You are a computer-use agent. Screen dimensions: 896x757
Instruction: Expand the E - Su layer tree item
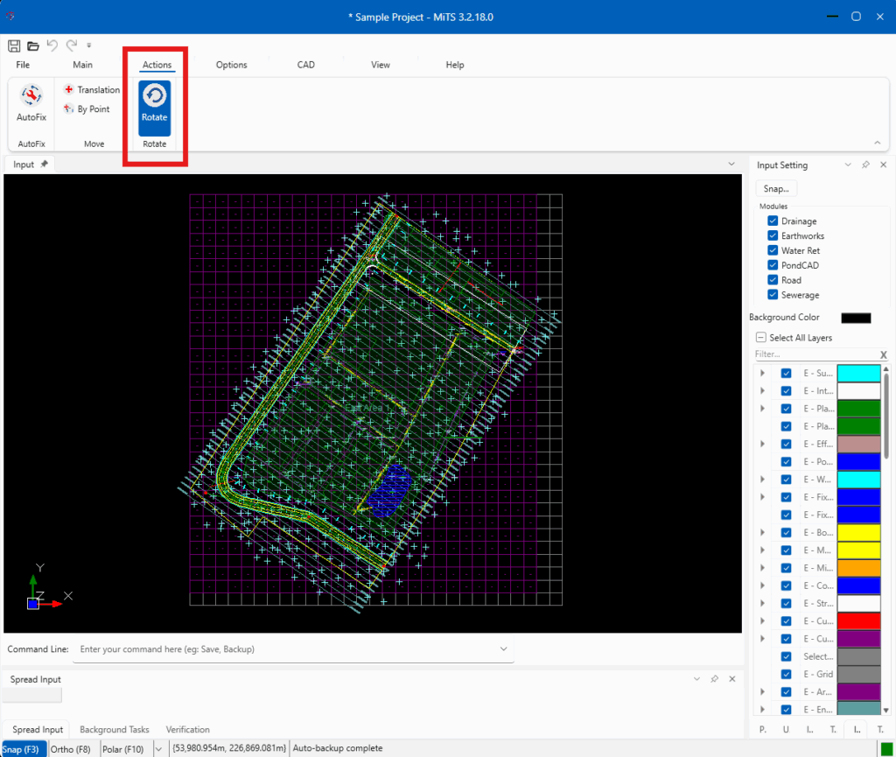[762, 373]
